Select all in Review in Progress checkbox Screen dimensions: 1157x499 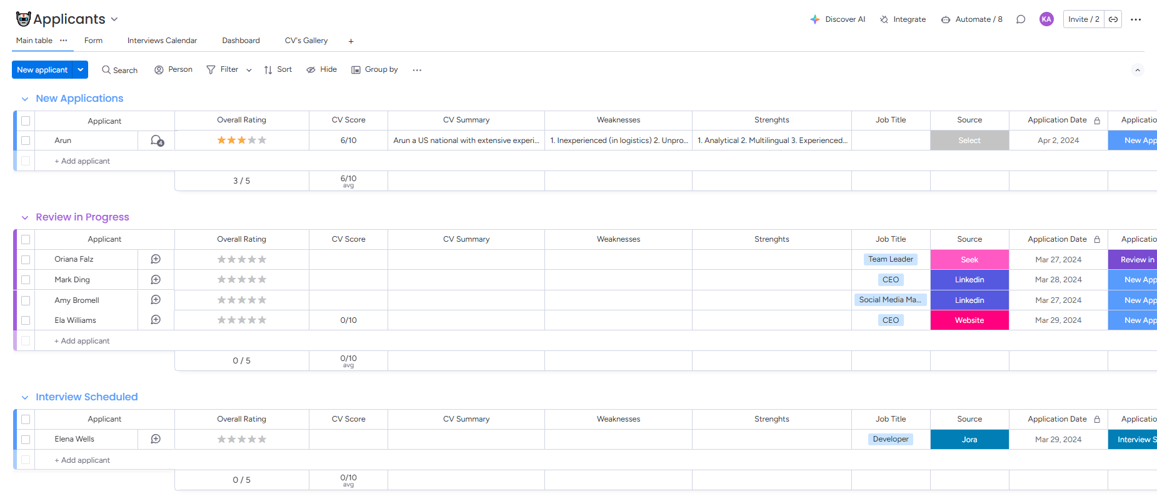(x=26, y=239)
